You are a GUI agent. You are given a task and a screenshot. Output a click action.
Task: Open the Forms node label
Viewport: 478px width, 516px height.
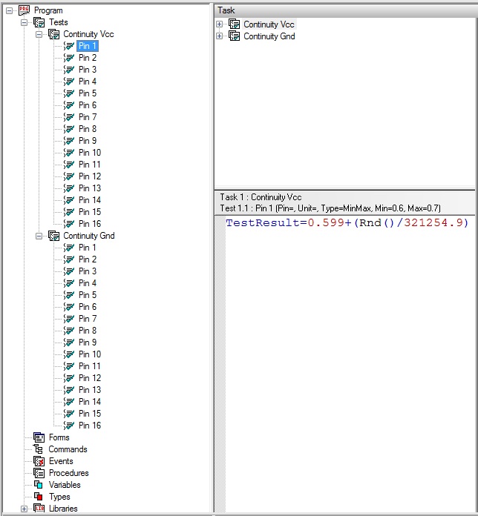pyautogui.click(x=59, y=437)
